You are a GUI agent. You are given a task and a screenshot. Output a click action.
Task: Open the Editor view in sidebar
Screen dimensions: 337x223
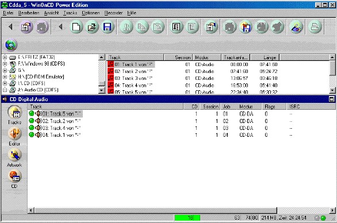pos(14,137)
